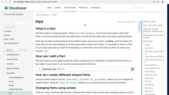
Task: Open the browser profile avatar
Action: coord(163,2)
